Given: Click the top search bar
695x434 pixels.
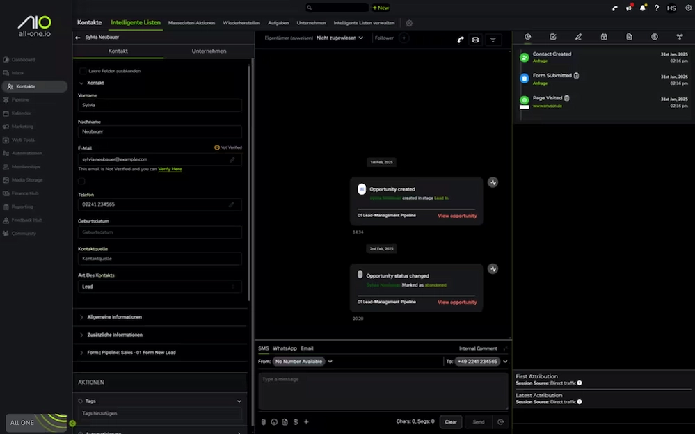Looking at the screenshot, I should 337,8.
